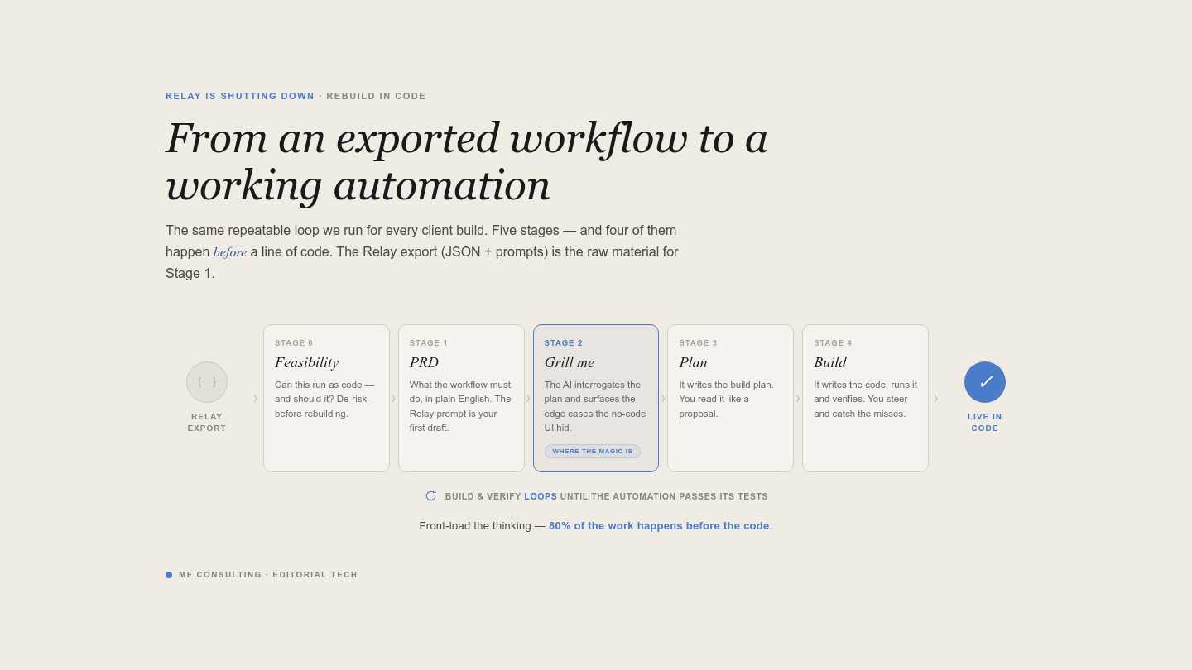1192x670 pixels.
Task: Click the chevron between Relay Export and Feasibility
Action: (256, 398)
